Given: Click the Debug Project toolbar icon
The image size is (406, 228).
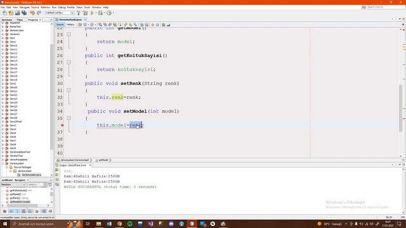Looking at the screenshot, I should point(100,13).
